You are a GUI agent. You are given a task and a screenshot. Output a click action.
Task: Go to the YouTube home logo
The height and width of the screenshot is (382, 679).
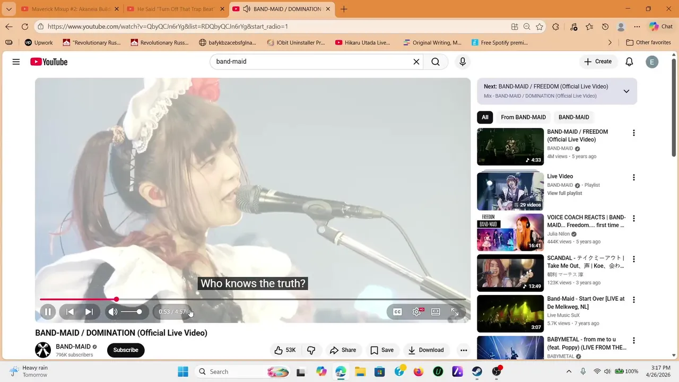(49, 62)
